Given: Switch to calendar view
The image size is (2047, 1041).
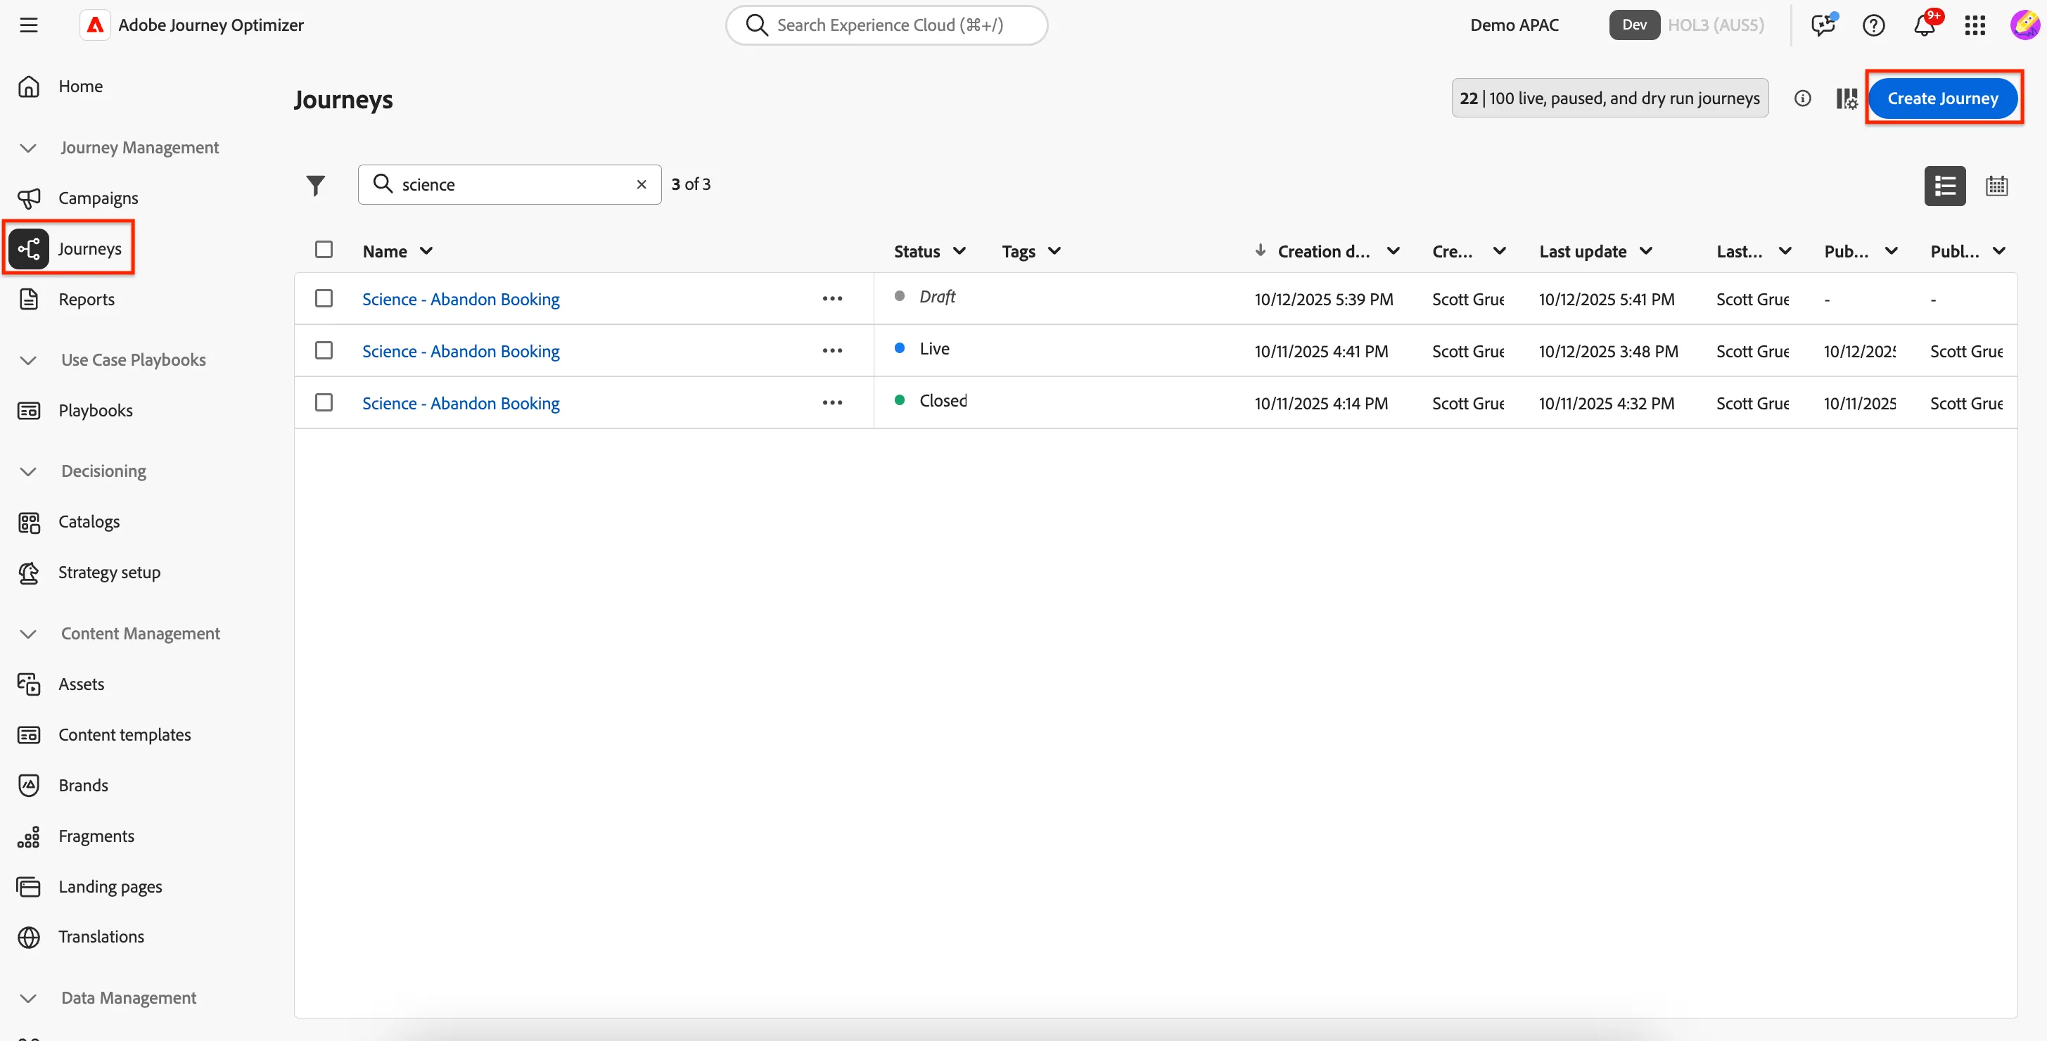Looking at the screenshot, I should pos(1997,186).
